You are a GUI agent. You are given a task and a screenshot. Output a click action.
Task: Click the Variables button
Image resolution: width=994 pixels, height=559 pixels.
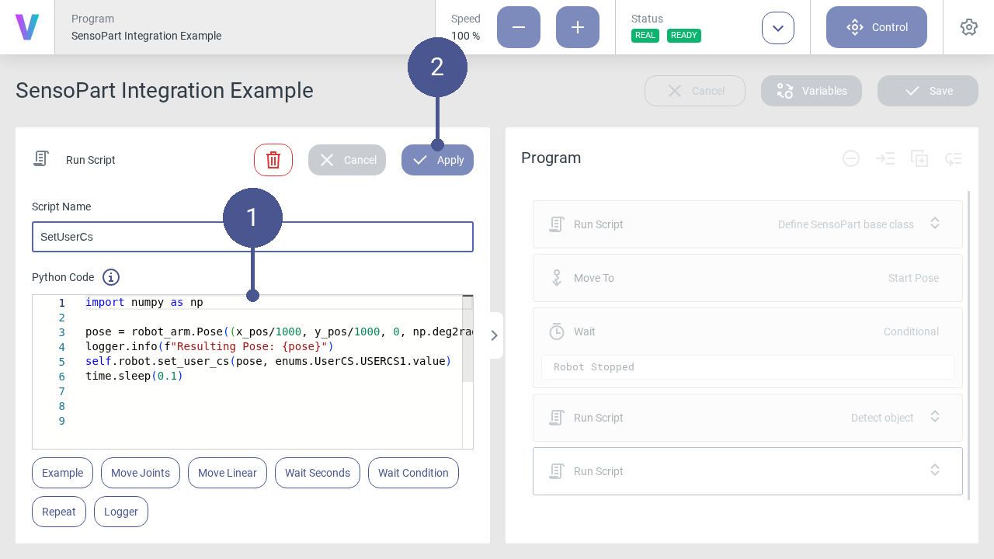pos(812,91)
